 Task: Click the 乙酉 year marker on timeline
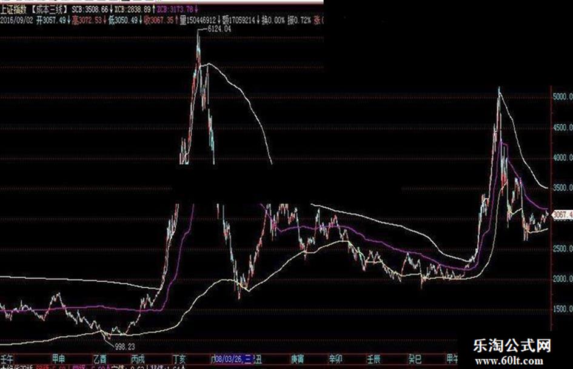click(x=100, y=359)
